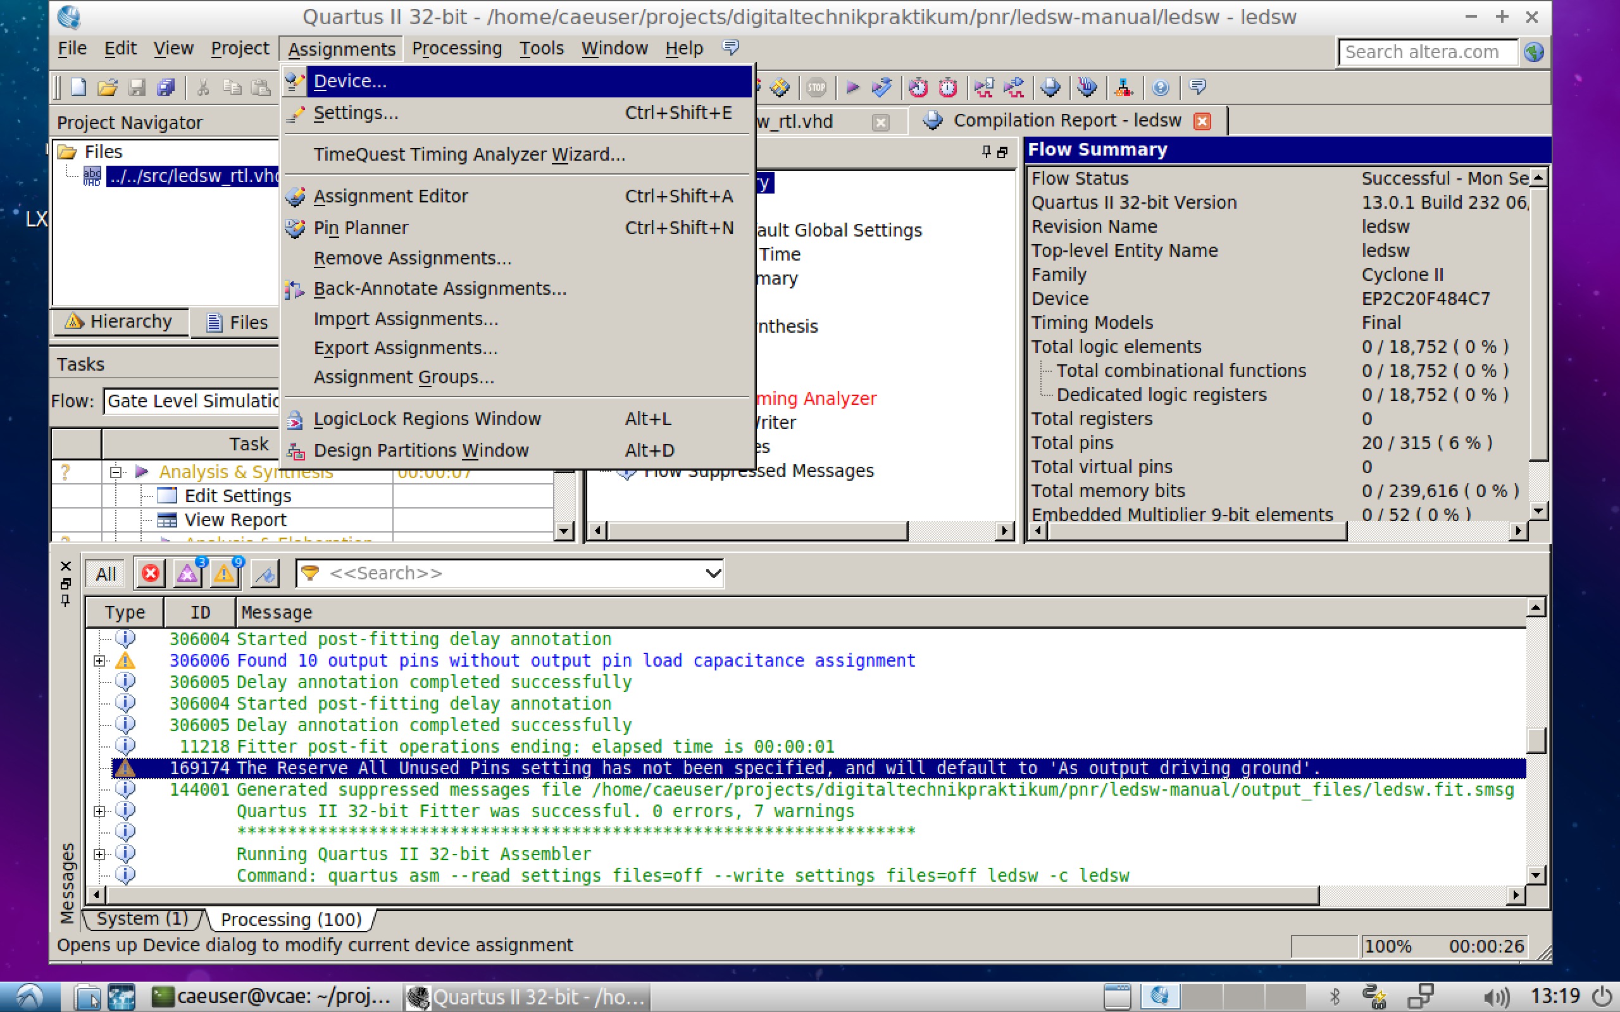Toggle the critical warning filter button
The width and height of the screenshot is (1620, 1012).
point(187,574)
